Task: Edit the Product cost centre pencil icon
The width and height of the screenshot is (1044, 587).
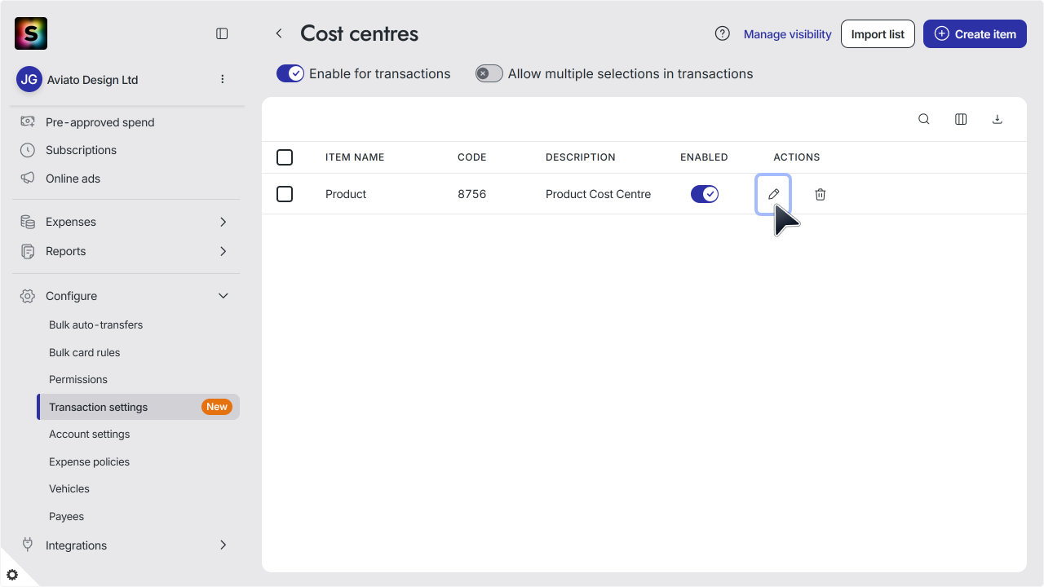Action: 773,194
